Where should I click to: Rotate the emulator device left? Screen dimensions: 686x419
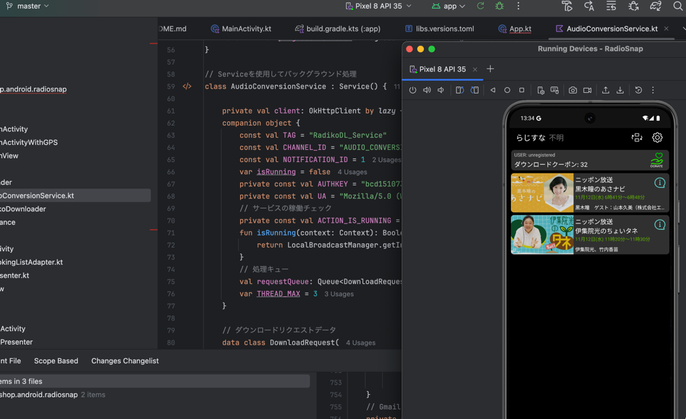point(459,91)
